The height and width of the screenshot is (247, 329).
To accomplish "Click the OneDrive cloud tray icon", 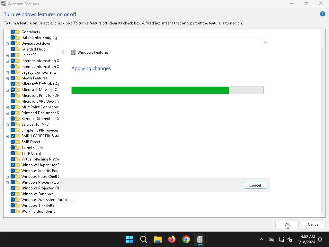I will coord(271,239).
